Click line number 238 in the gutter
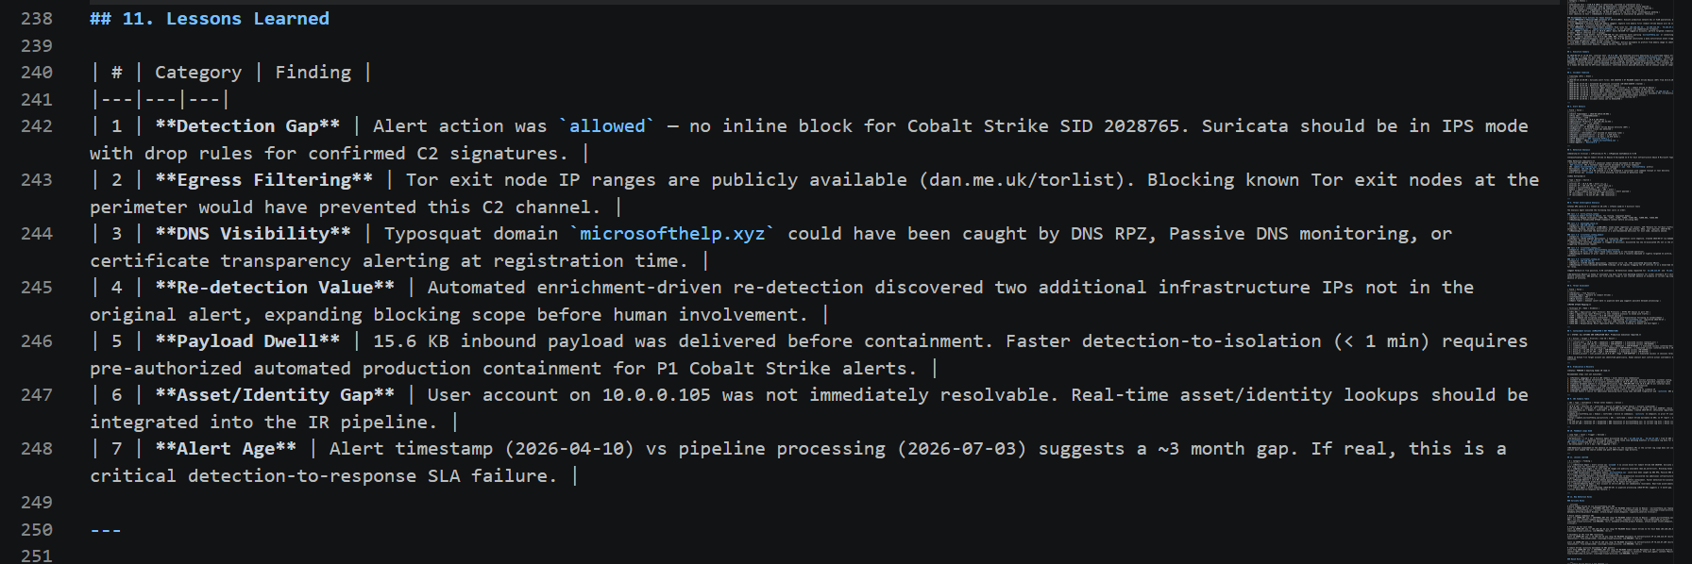Screen dimensions: 1692x564 point(37,19)
